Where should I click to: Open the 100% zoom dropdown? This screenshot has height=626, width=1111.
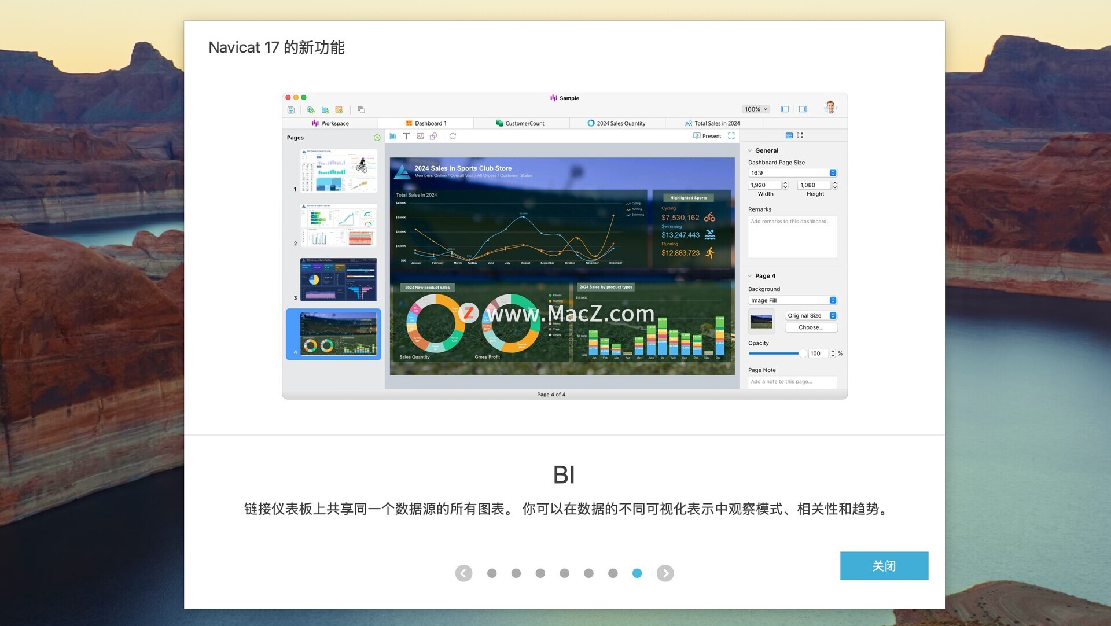pyautogui.click(x=756, y=109)
